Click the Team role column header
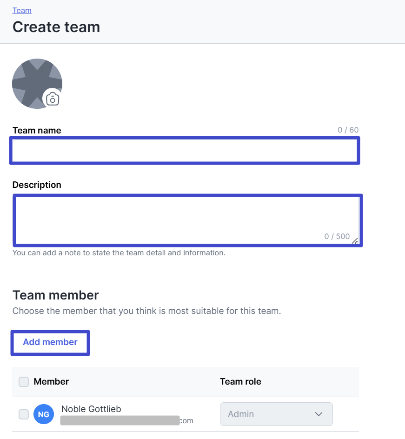This screenshot has height=439, width=405. (240, 382)
